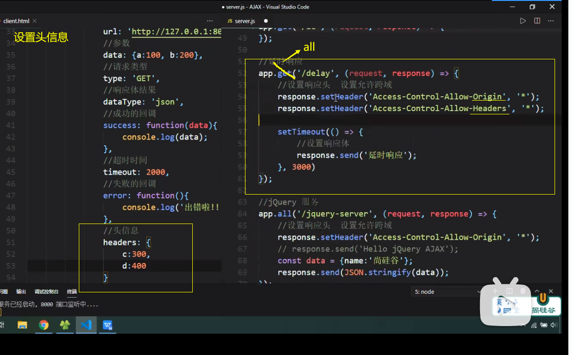
Task: Open the network status tray icon
Action: click(534, 325)
